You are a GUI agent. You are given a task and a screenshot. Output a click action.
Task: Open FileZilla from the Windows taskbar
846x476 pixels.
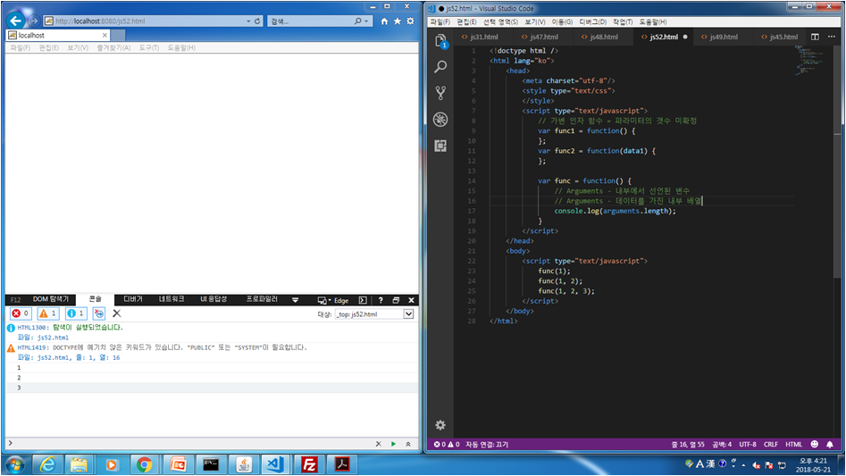309,464
